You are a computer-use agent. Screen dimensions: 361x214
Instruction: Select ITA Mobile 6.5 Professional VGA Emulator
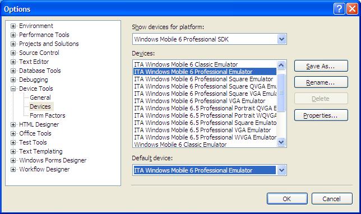pos(205,130)
